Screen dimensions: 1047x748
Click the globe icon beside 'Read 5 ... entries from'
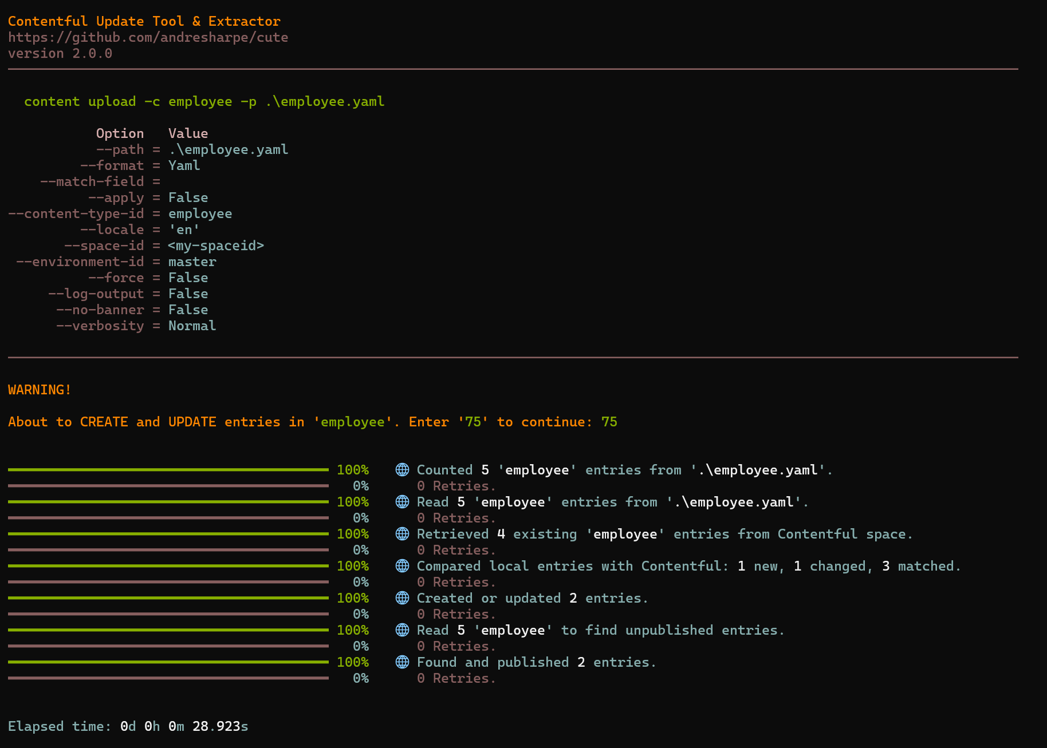tap(402, 502)
